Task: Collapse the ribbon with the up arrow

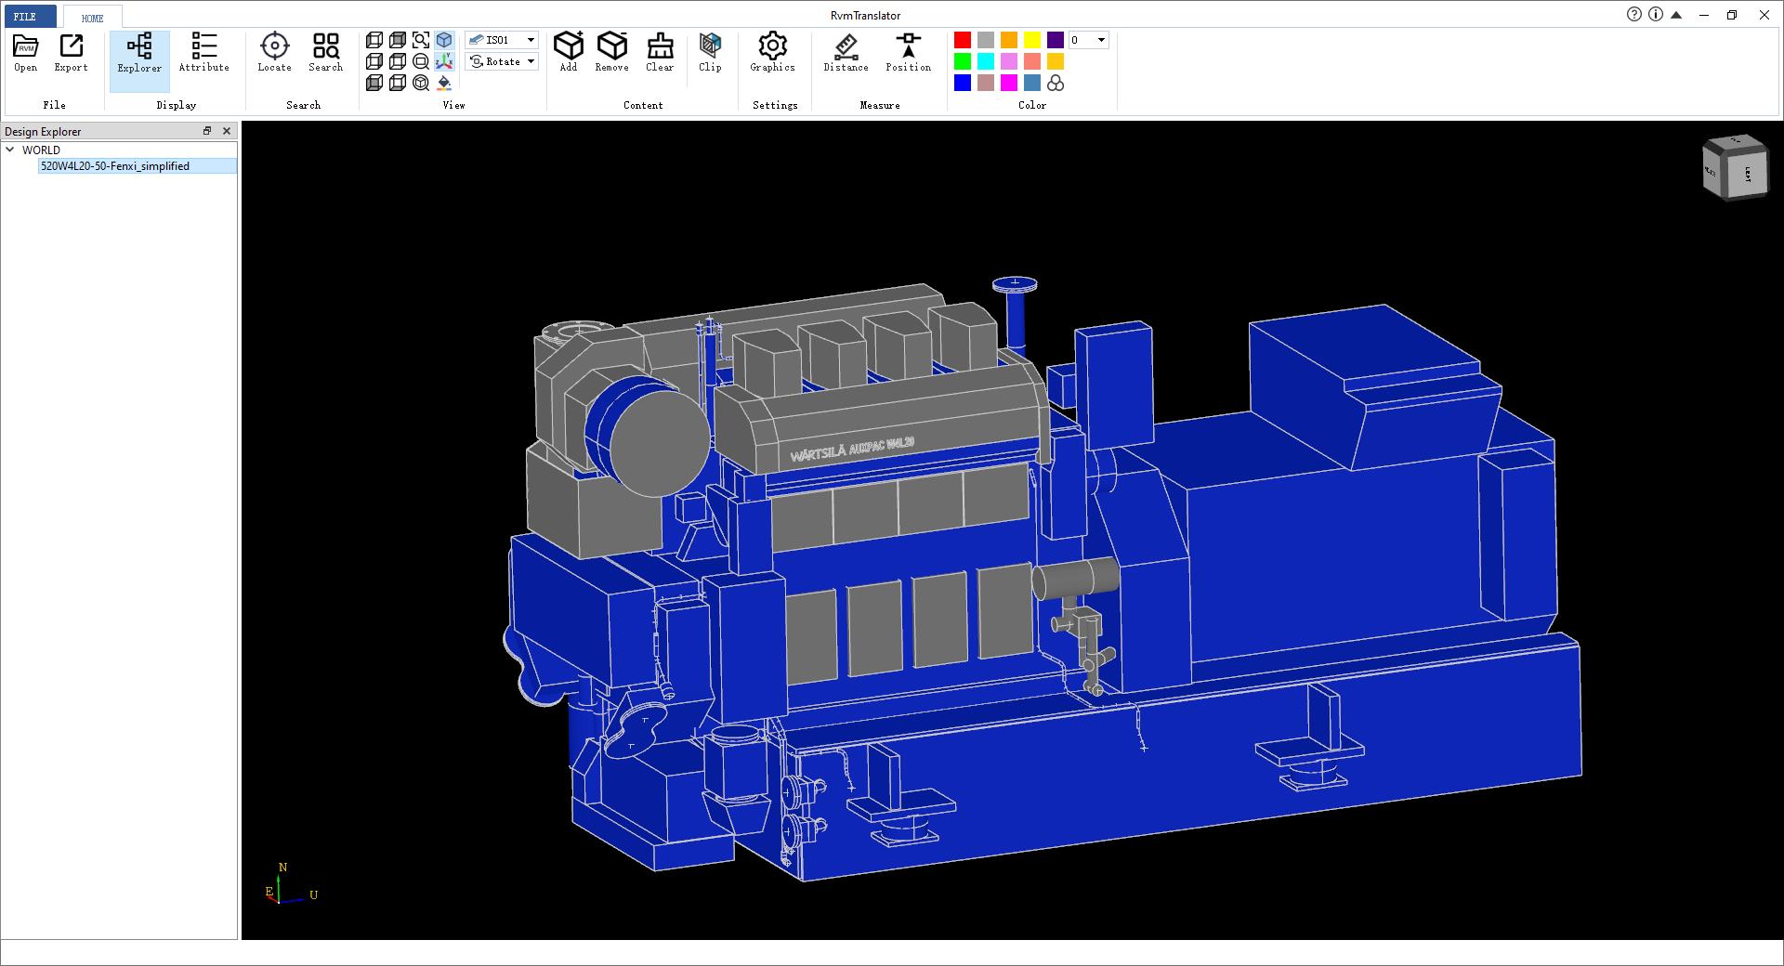Action: tap(1676, 15)
